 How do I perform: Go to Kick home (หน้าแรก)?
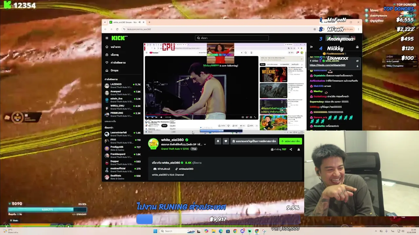[x=113, y=47]
